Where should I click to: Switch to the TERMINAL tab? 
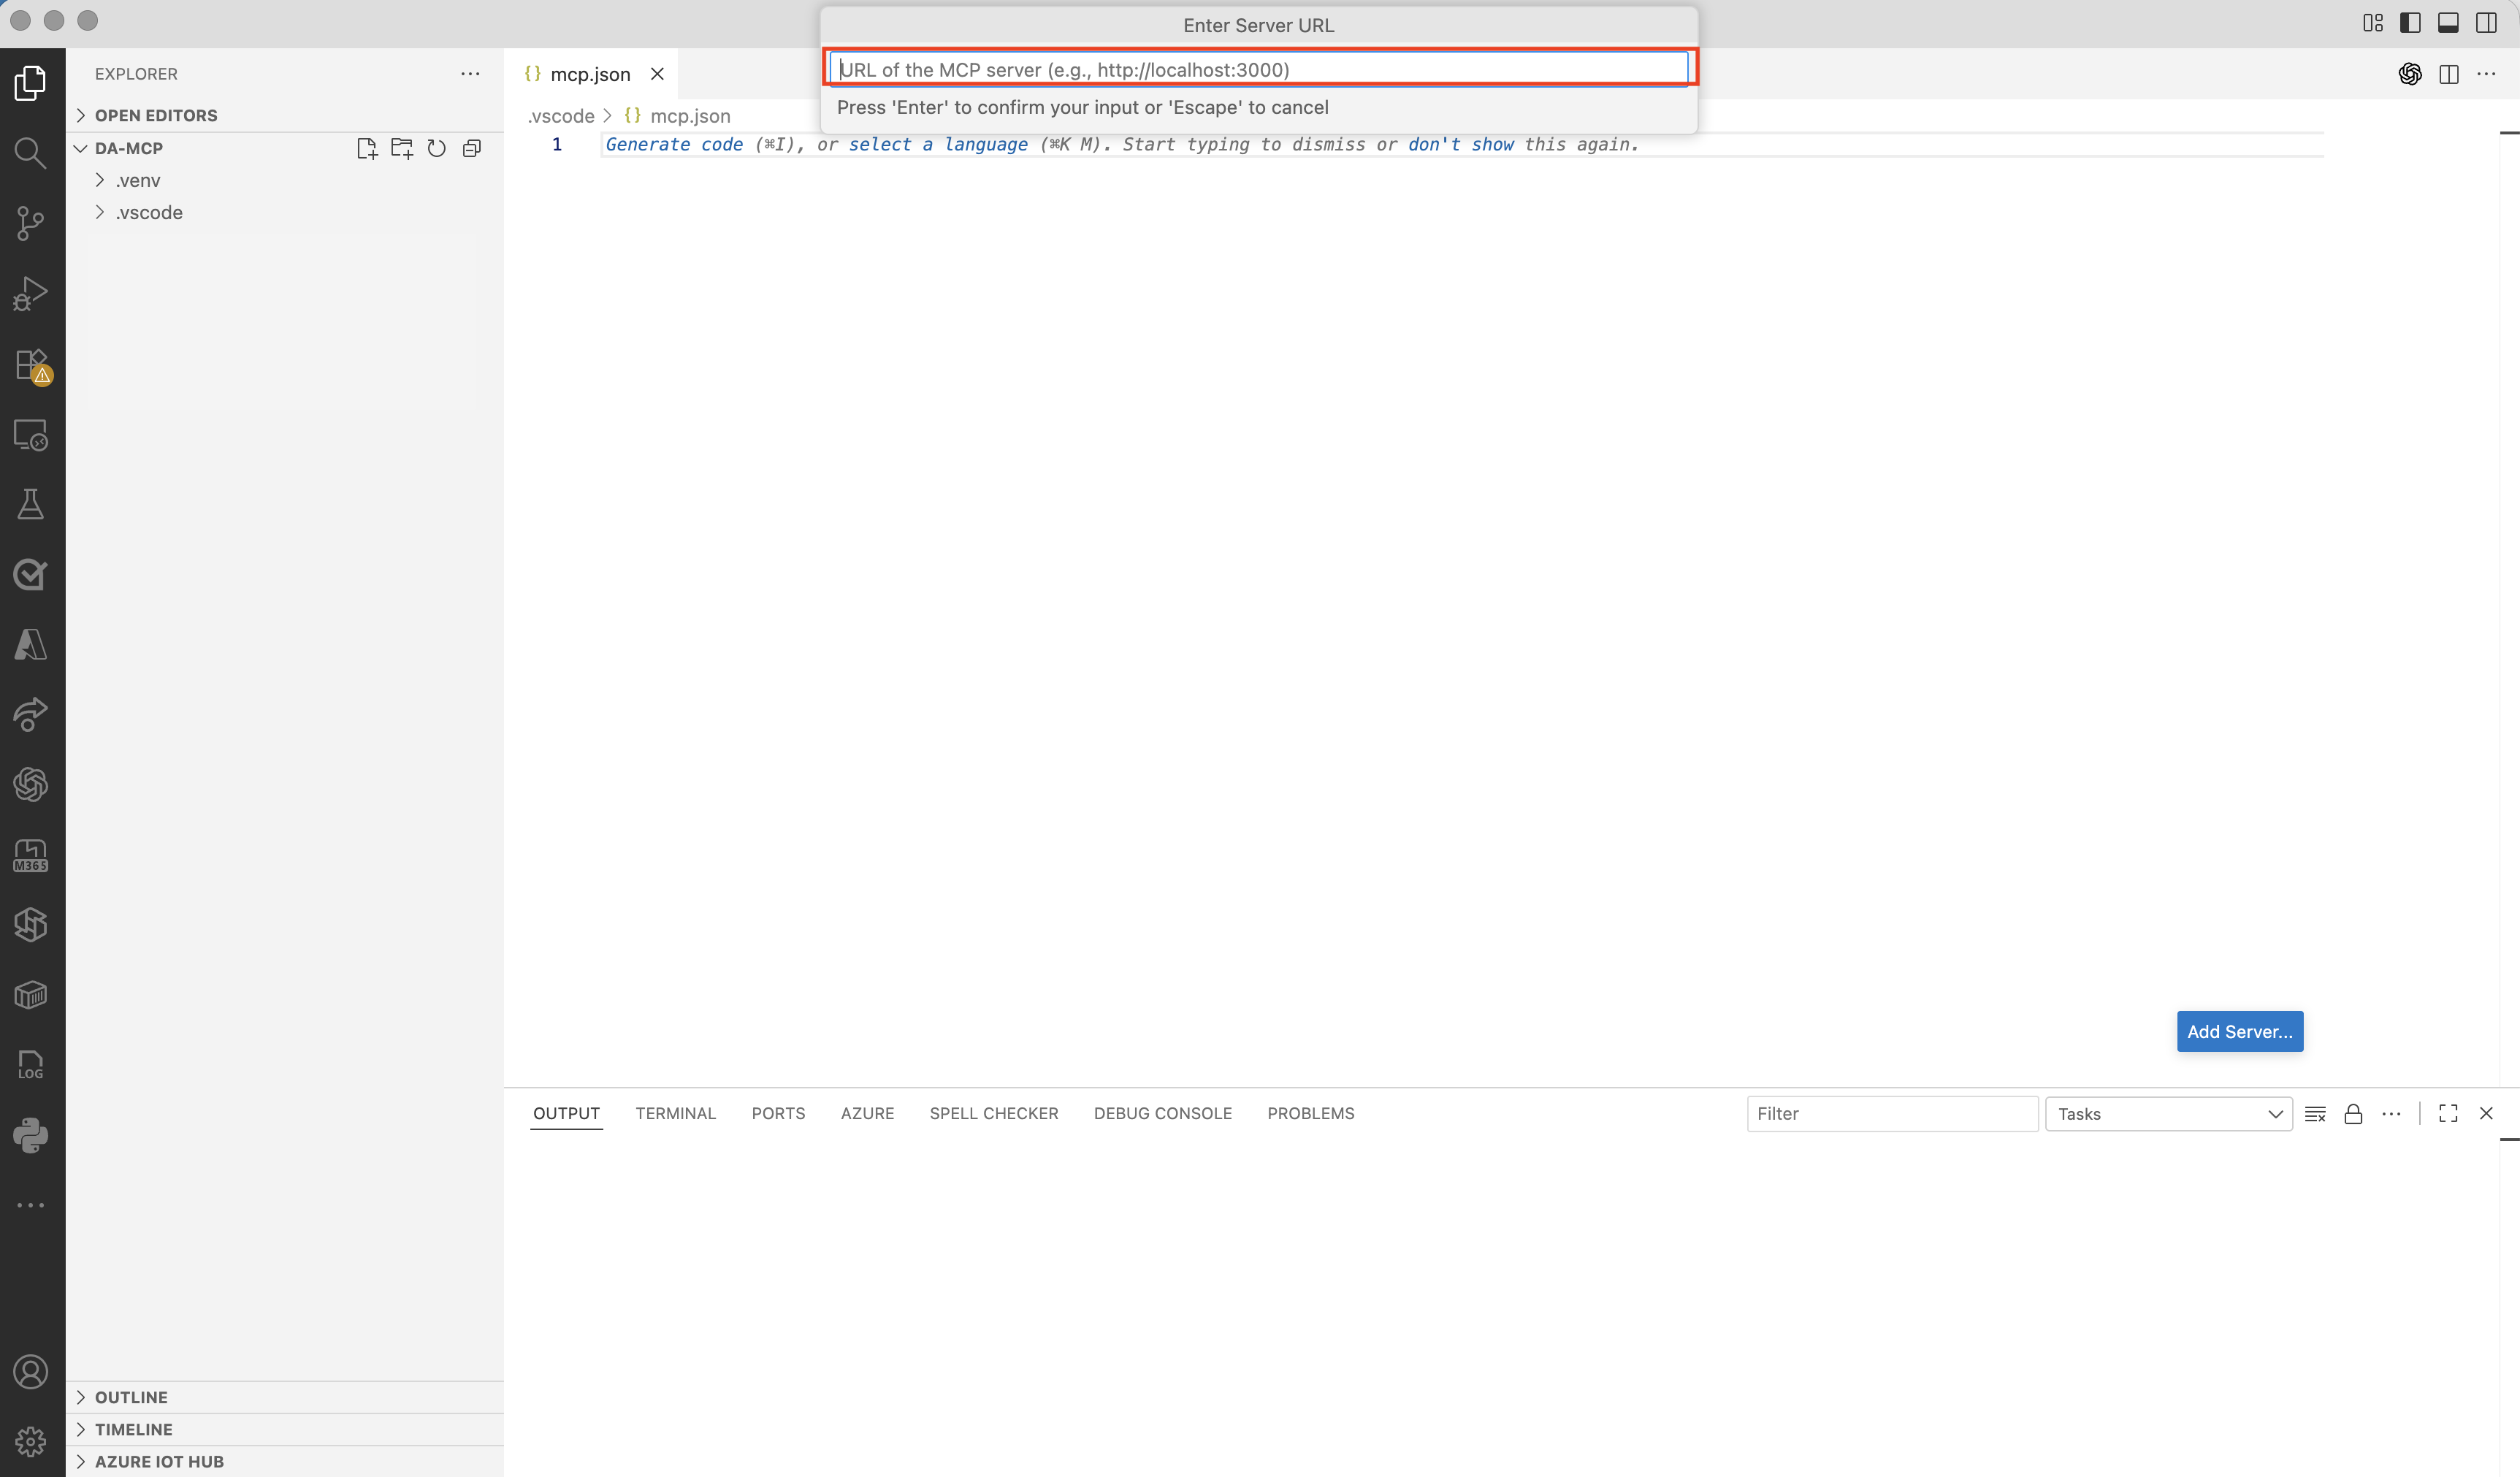[675, 1113]
